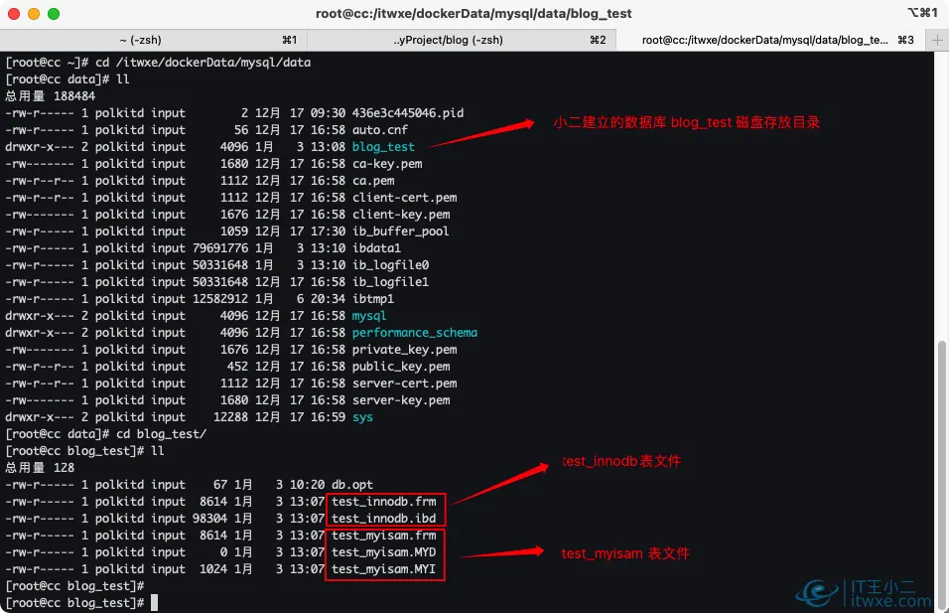Click the ca-key.pem filename in the listing
This screenshot has width=949, height=613.
pyautogui.click(x=387, y=163)
